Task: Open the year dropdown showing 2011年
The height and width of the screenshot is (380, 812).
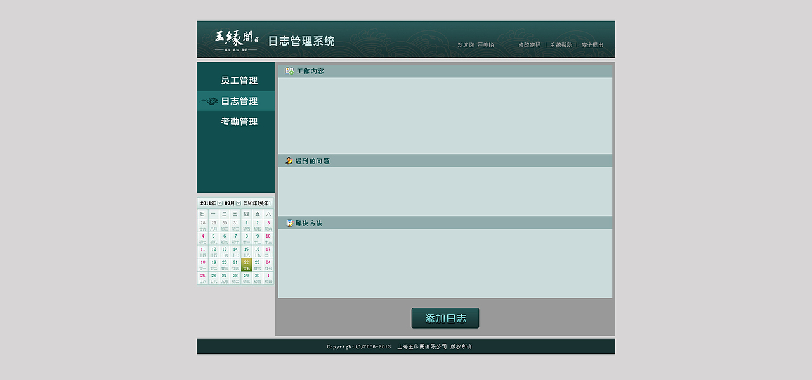Action: (x=219, y=203)
